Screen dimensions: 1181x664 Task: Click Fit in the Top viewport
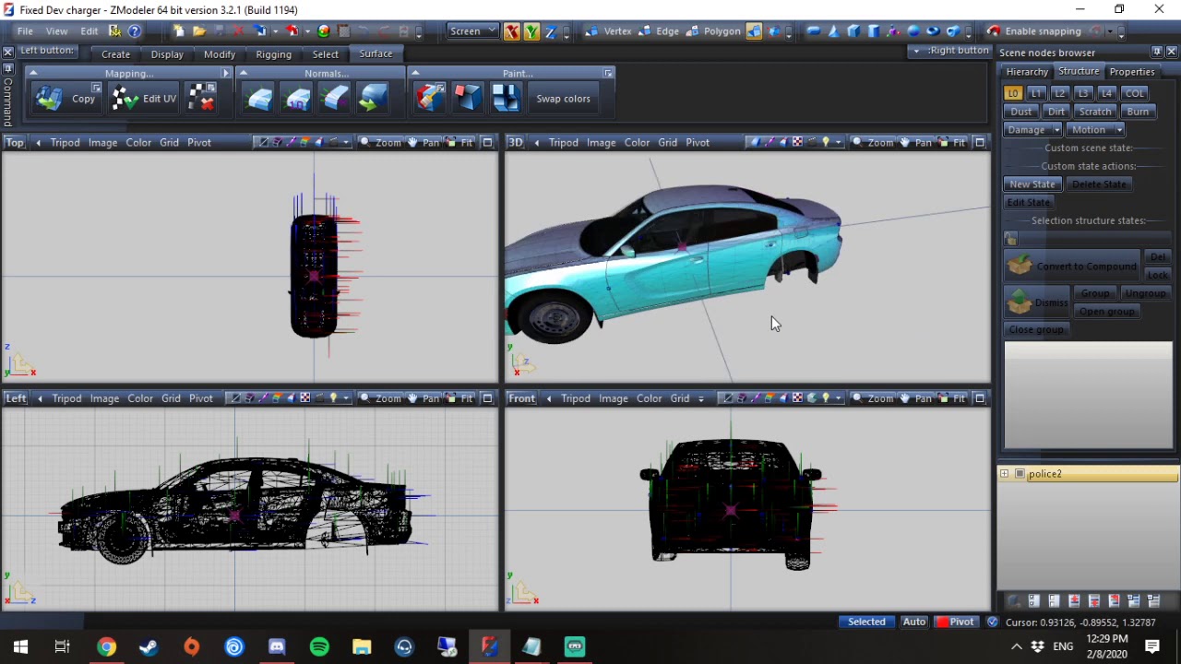[x=460, y=142]
